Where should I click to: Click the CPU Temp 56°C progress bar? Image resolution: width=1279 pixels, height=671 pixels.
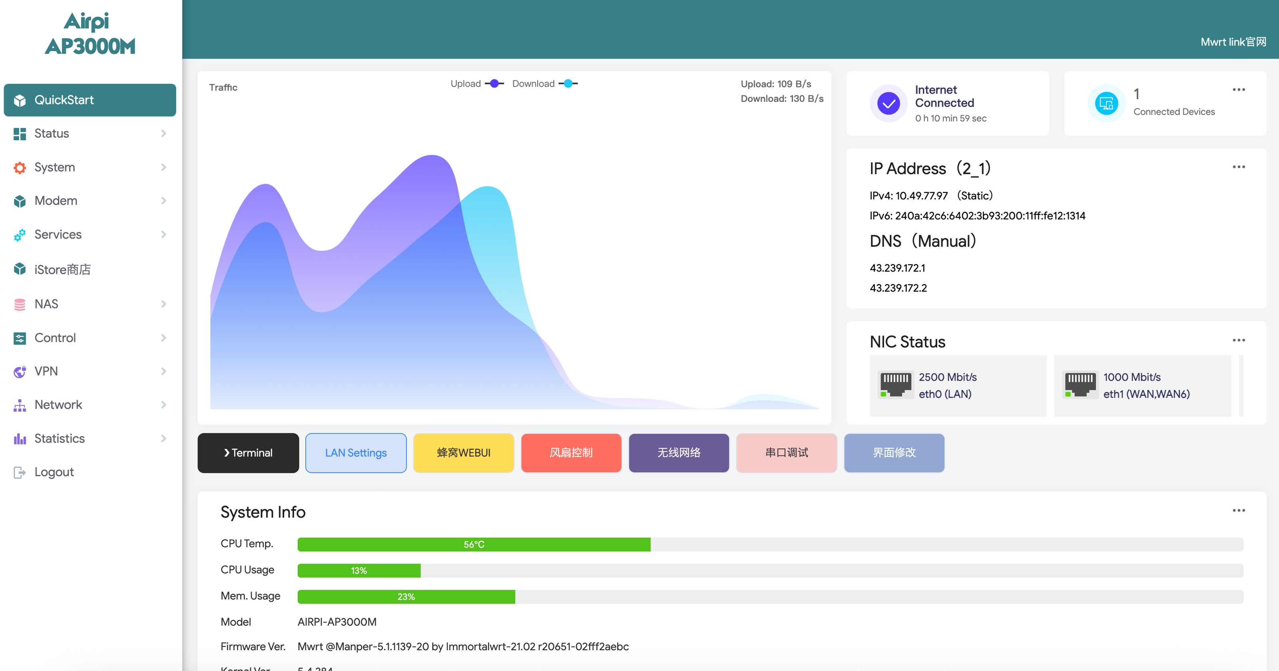pos(474,544)
